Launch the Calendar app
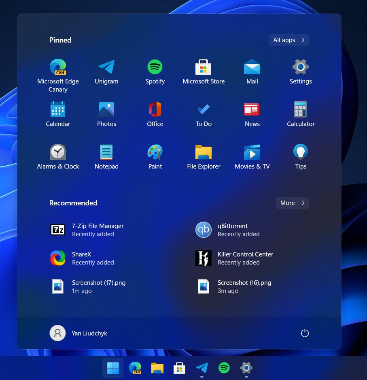The image size is (367, 380). tap(58, 114)
